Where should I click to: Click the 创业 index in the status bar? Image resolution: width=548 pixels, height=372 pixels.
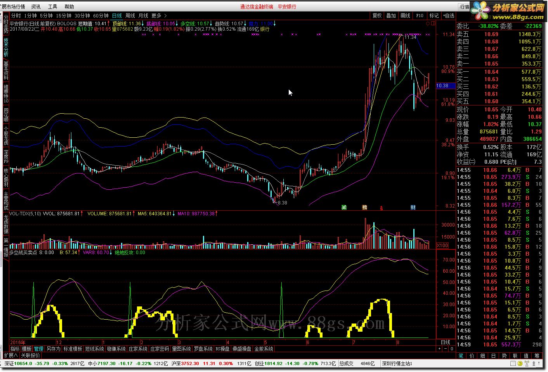point(260,363)
